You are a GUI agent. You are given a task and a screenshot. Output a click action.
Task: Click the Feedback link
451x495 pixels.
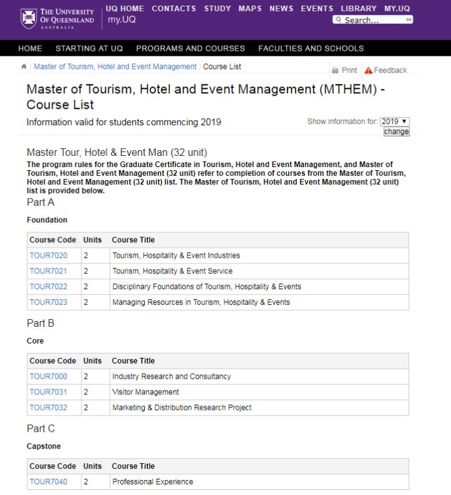click(x=390, y=70)
